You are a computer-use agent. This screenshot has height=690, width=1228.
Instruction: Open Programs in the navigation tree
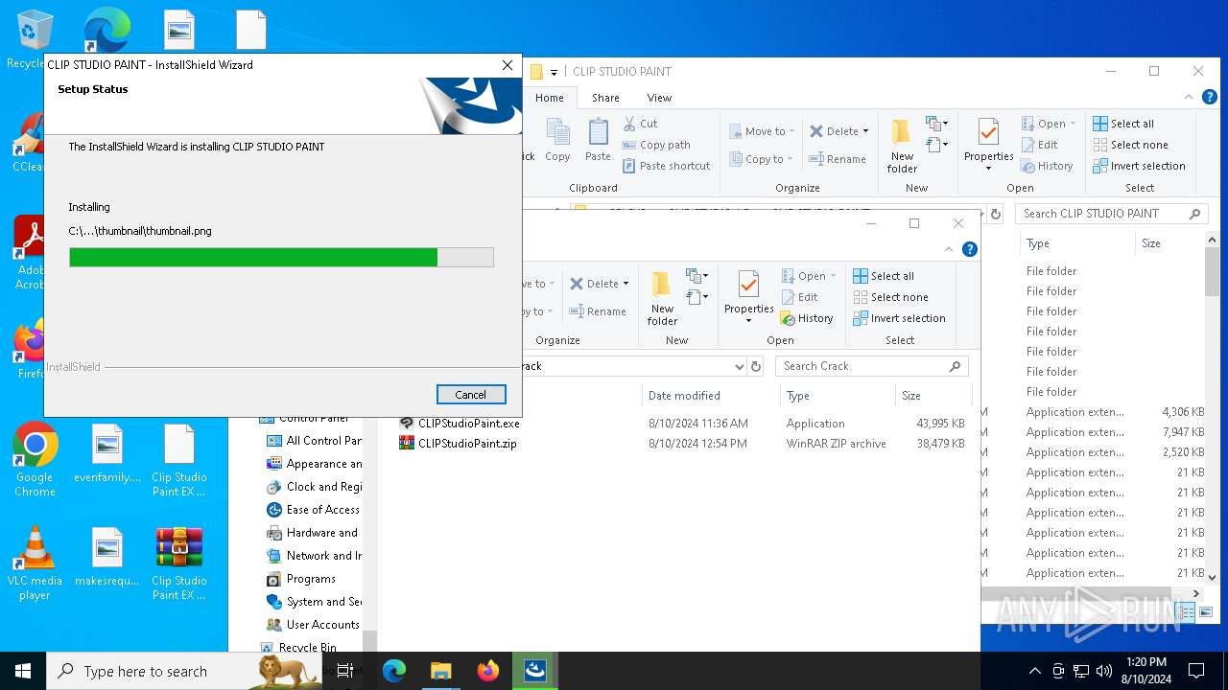pyautogui.click(x=301, y=579)
